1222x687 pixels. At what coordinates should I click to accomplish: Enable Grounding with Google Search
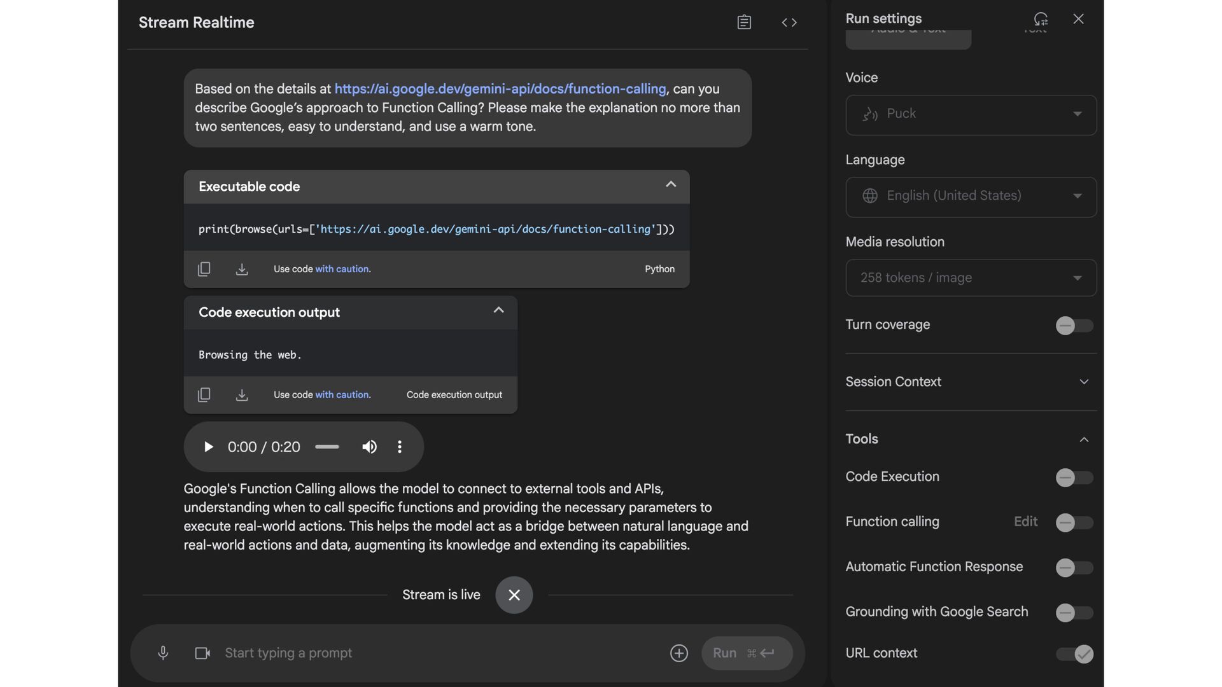pos(1074,612)
